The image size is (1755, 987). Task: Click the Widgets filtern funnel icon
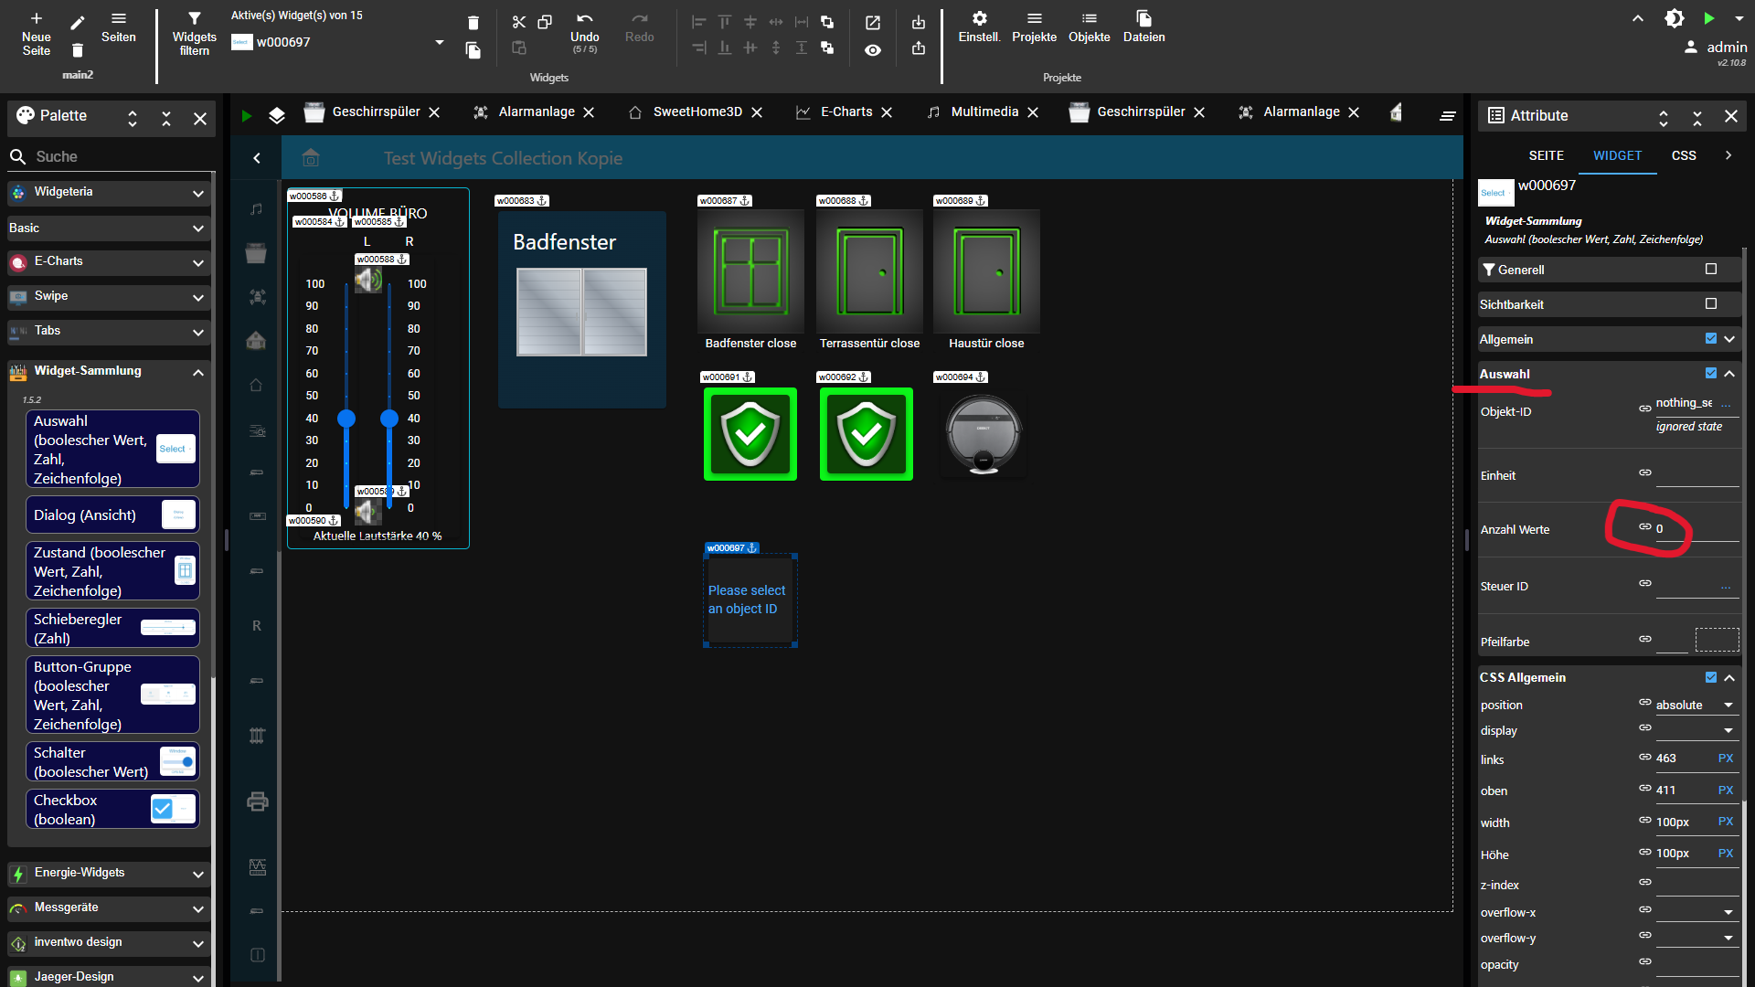point(194,18)
